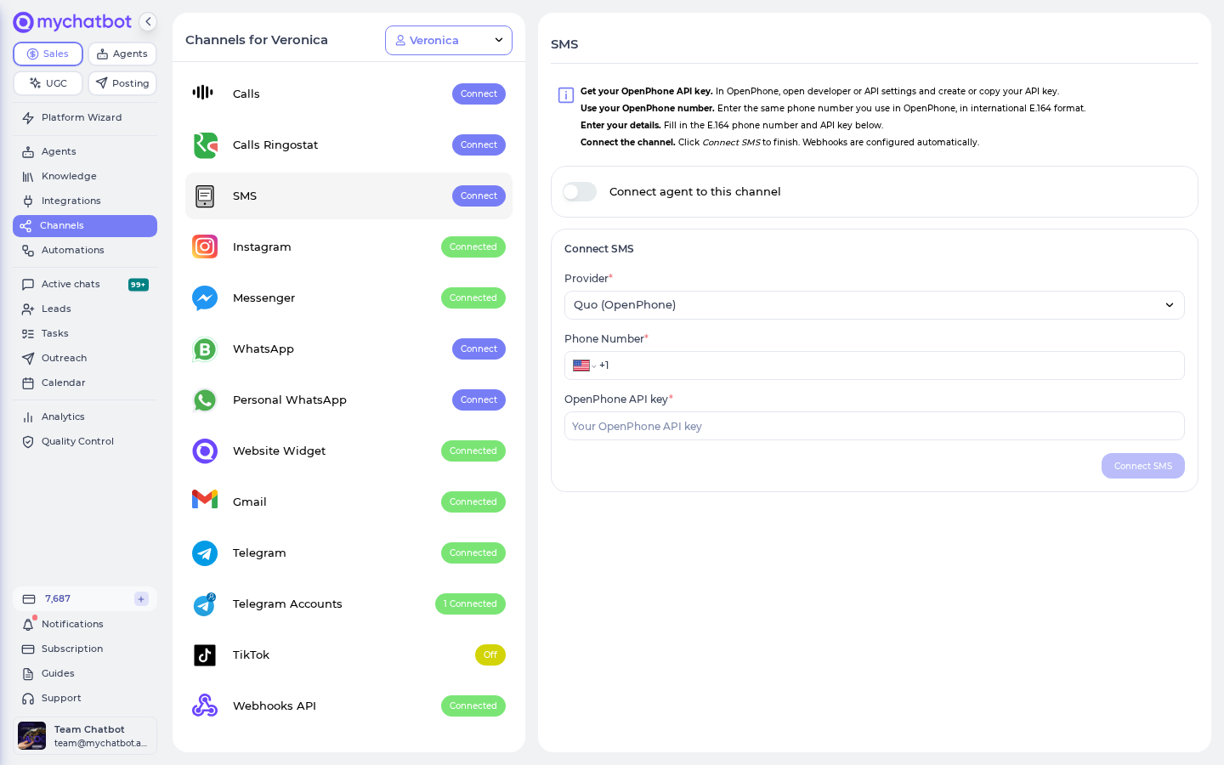Image resolution: width=1224 pixels, height=765 pixels.
Task: Click the 1 Connected badge for Telegram Accounts
Action: tap(470, 604)
